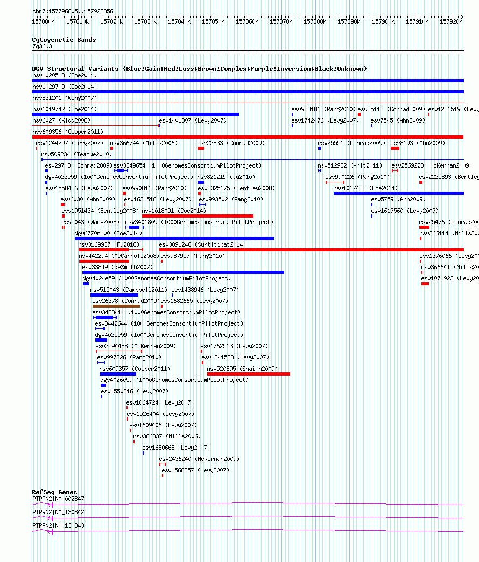Select the nsv609356 (Cooper2011) red loss bar

click(248, 137)
